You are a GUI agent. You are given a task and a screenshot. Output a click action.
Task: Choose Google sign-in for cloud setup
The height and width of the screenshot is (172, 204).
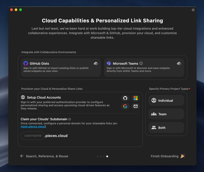coord(125,107)
